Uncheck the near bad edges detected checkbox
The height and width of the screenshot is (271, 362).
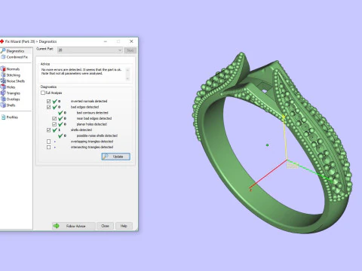(54, 118)
